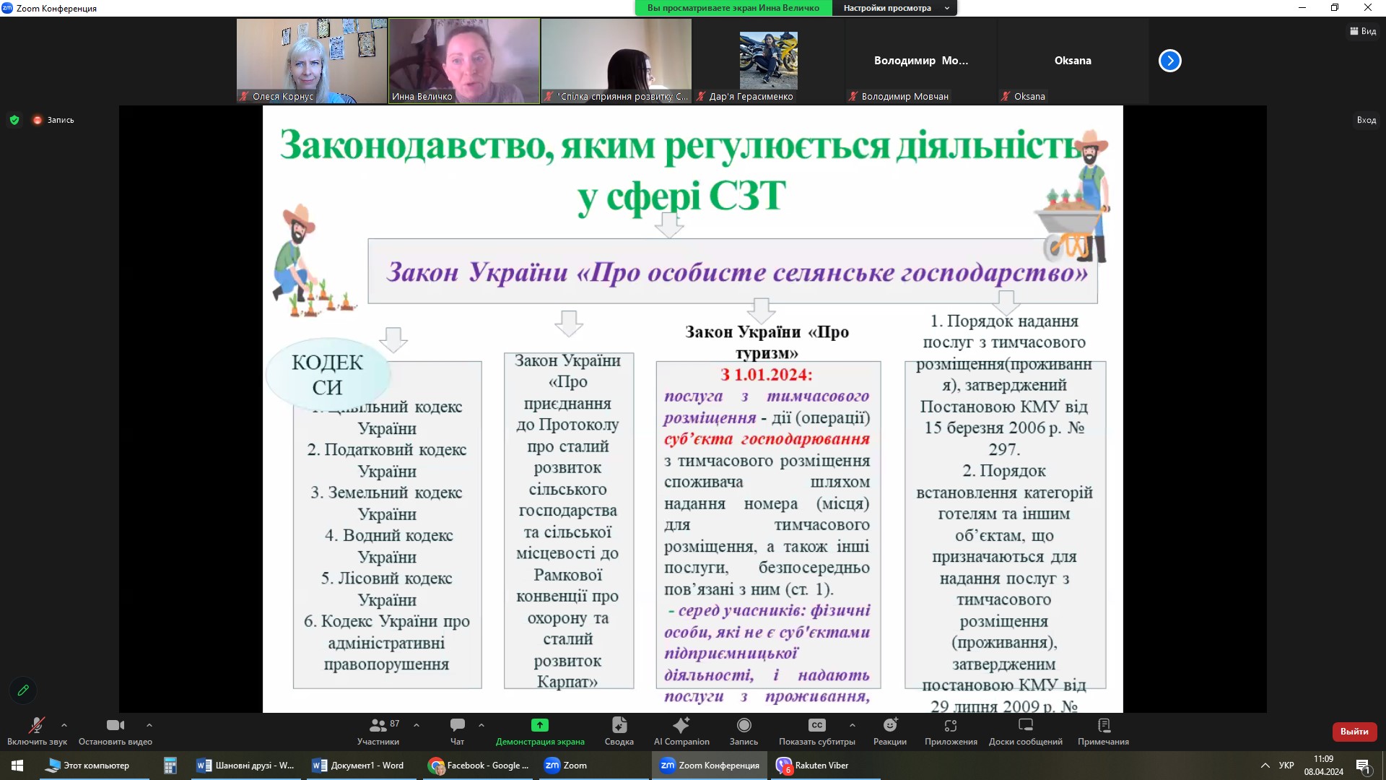Open AI Companion sparkle icon
Viewport: 1386px width, 780px height.
coord(681,726)
